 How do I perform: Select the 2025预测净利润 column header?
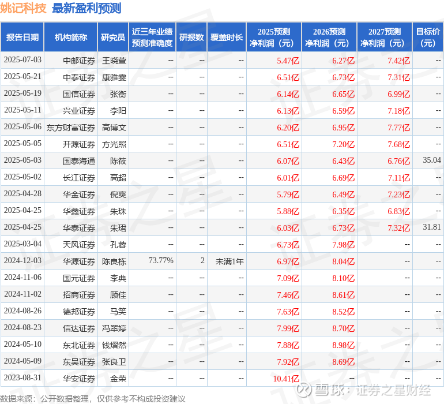coord(274,37)
